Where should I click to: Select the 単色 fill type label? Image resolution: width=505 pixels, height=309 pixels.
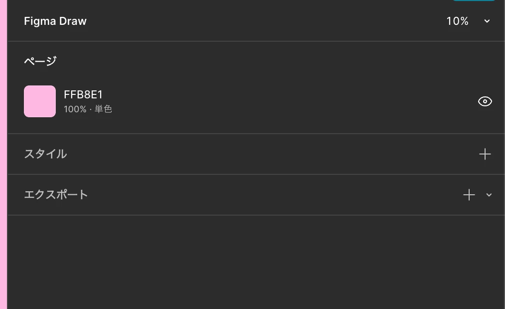[x=104, y=109]
